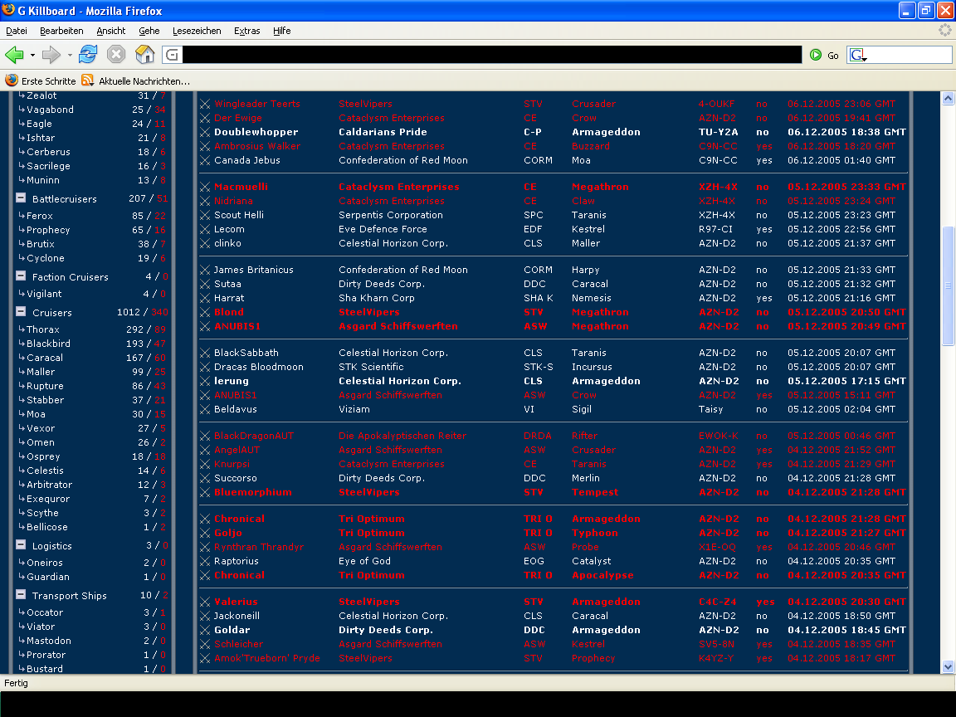Collapse the Battlecruisers category

21,198
